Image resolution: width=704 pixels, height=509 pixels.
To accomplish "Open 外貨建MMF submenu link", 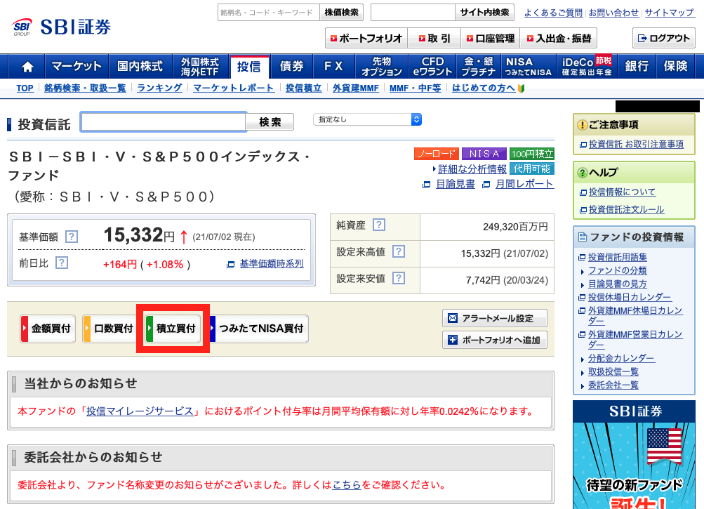I will pos(356,88).
